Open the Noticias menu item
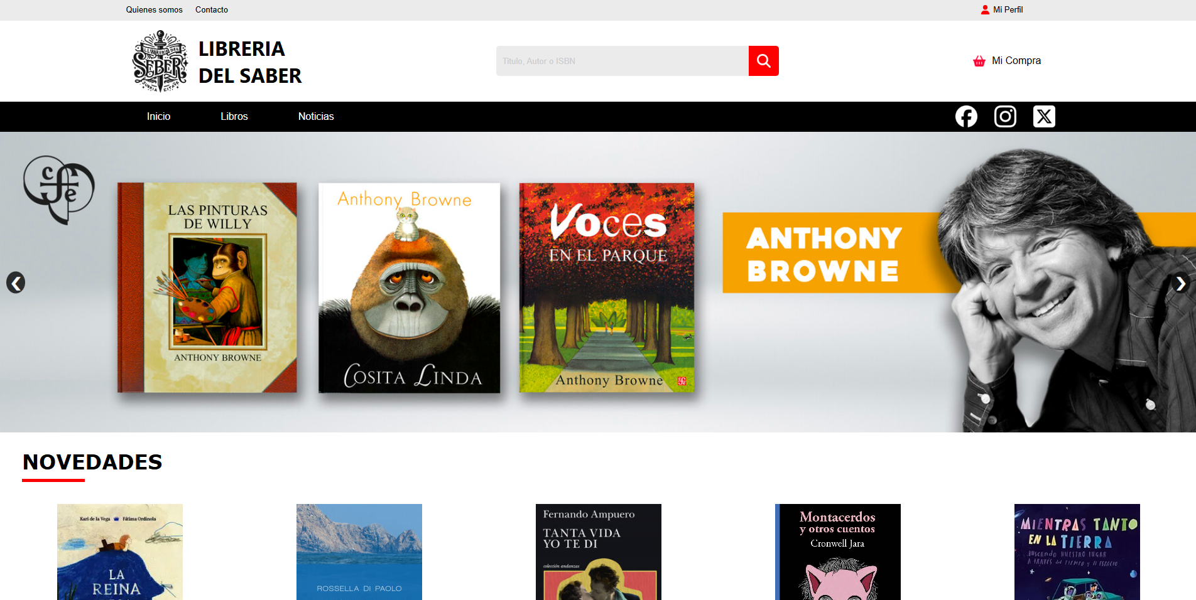The height and width of the screenshot is (600, 1196). coord(316,117)
